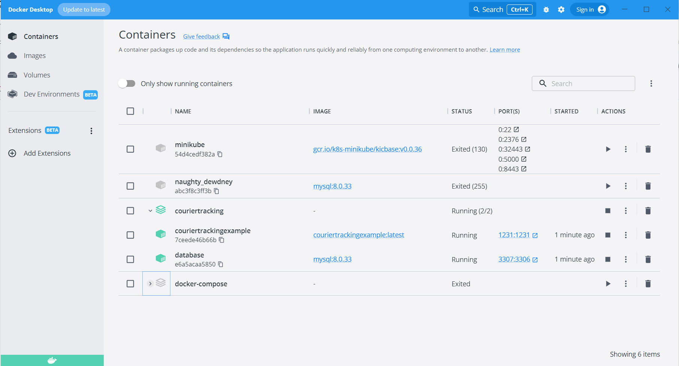The image size is (679, 366).
Task: Open Learn more link
Action: (505, 50)
